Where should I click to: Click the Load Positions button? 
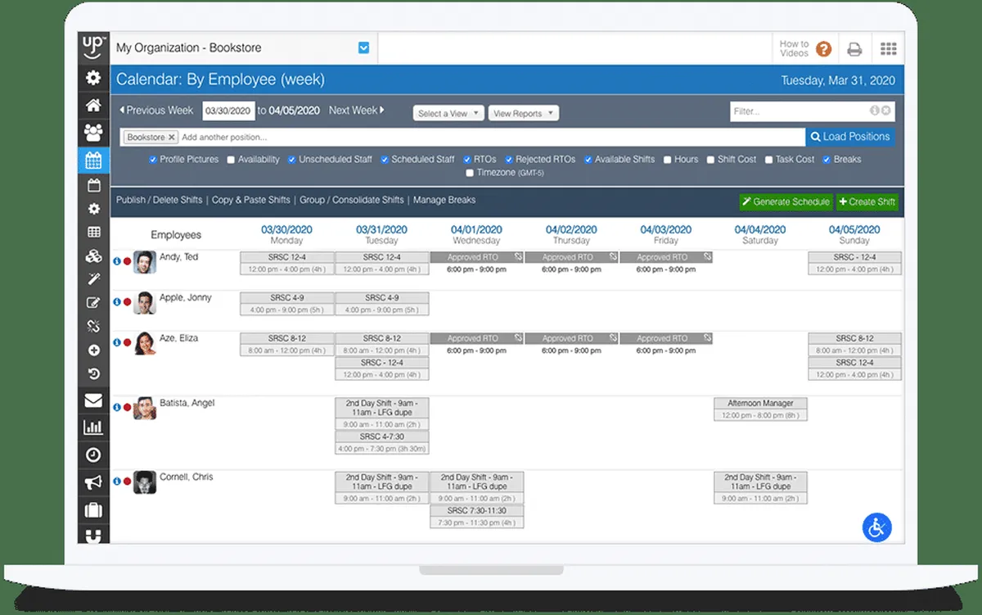coord(850,137)
